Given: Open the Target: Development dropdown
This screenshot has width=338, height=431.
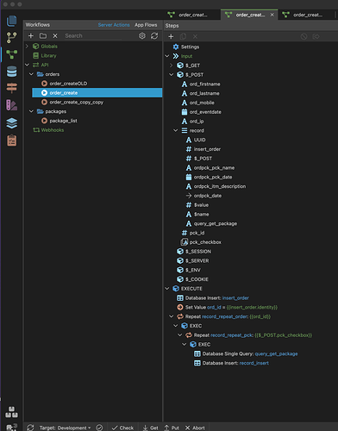Looking at the screenshot, I should [x=65, y=428].
